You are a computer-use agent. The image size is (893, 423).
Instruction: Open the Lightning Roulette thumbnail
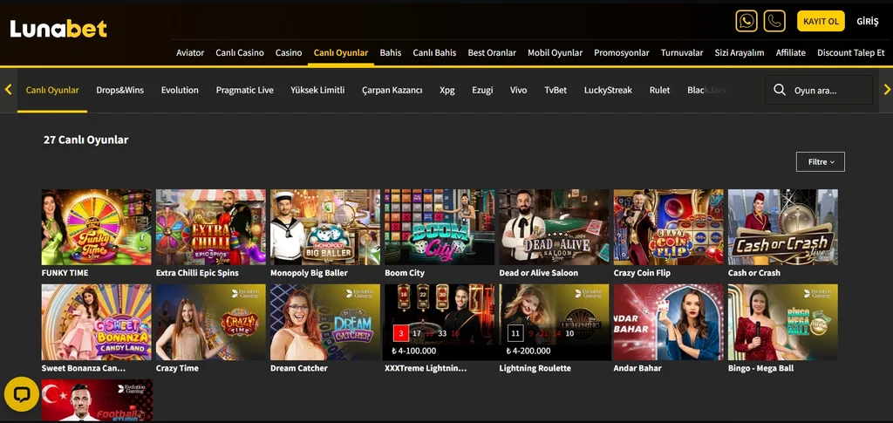554,322
